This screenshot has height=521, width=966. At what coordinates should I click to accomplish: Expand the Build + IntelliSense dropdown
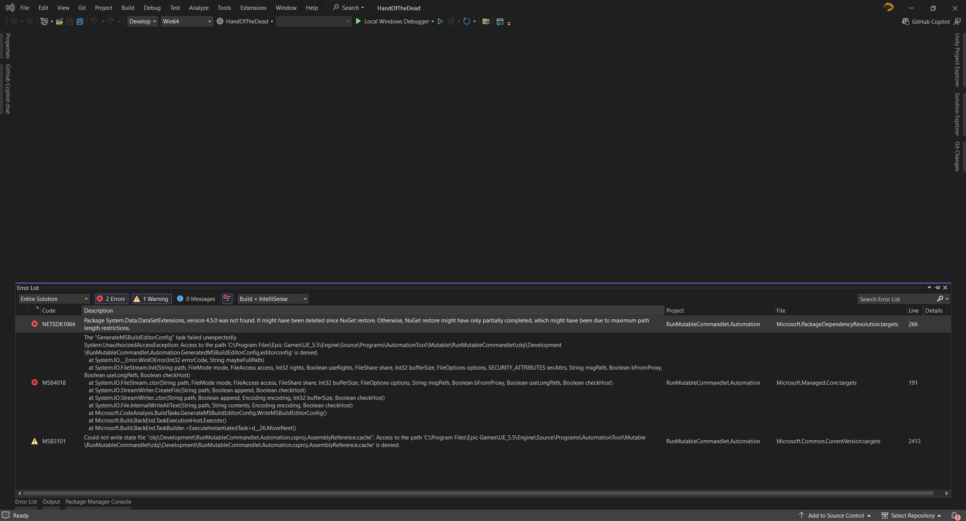pos(273,299)
